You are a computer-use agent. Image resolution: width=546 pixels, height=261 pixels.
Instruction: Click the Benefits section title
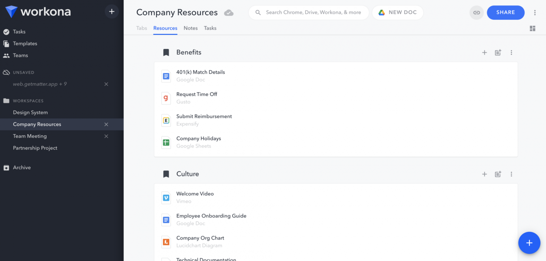click(x=189, y=52)
